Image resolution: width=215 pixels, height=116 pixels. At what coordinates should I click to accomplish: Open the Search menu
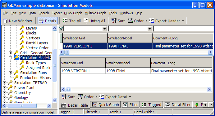point(44,13)
